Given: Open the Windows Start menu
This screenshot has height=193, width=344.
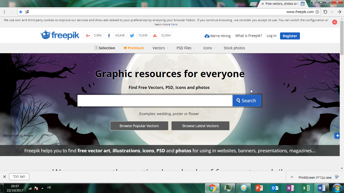Looking at the screenshot, I should (337, 188).
